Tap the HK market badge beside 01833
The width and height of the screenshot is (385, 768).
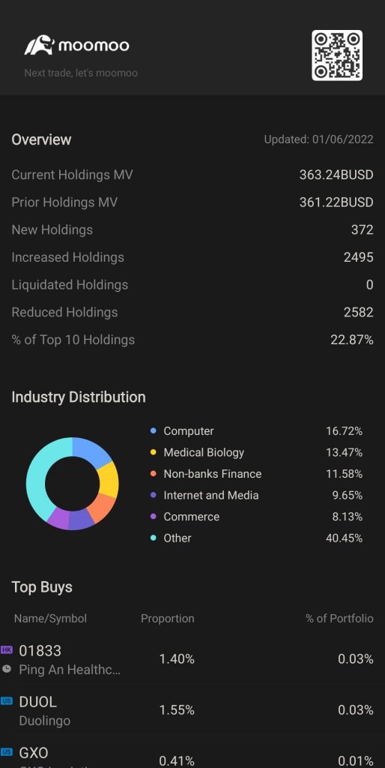coord(6,650)
